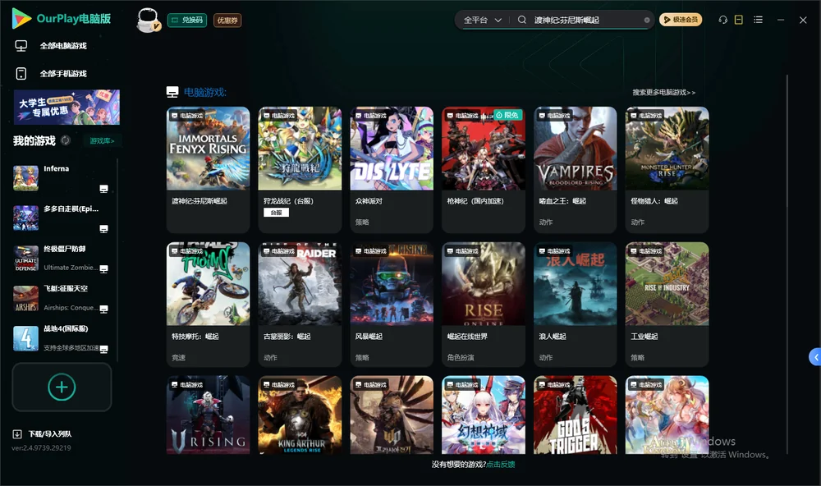Click the 终极僵尸防御 game icon
This screenshot has width=821, height=486.
click(25, 258)
